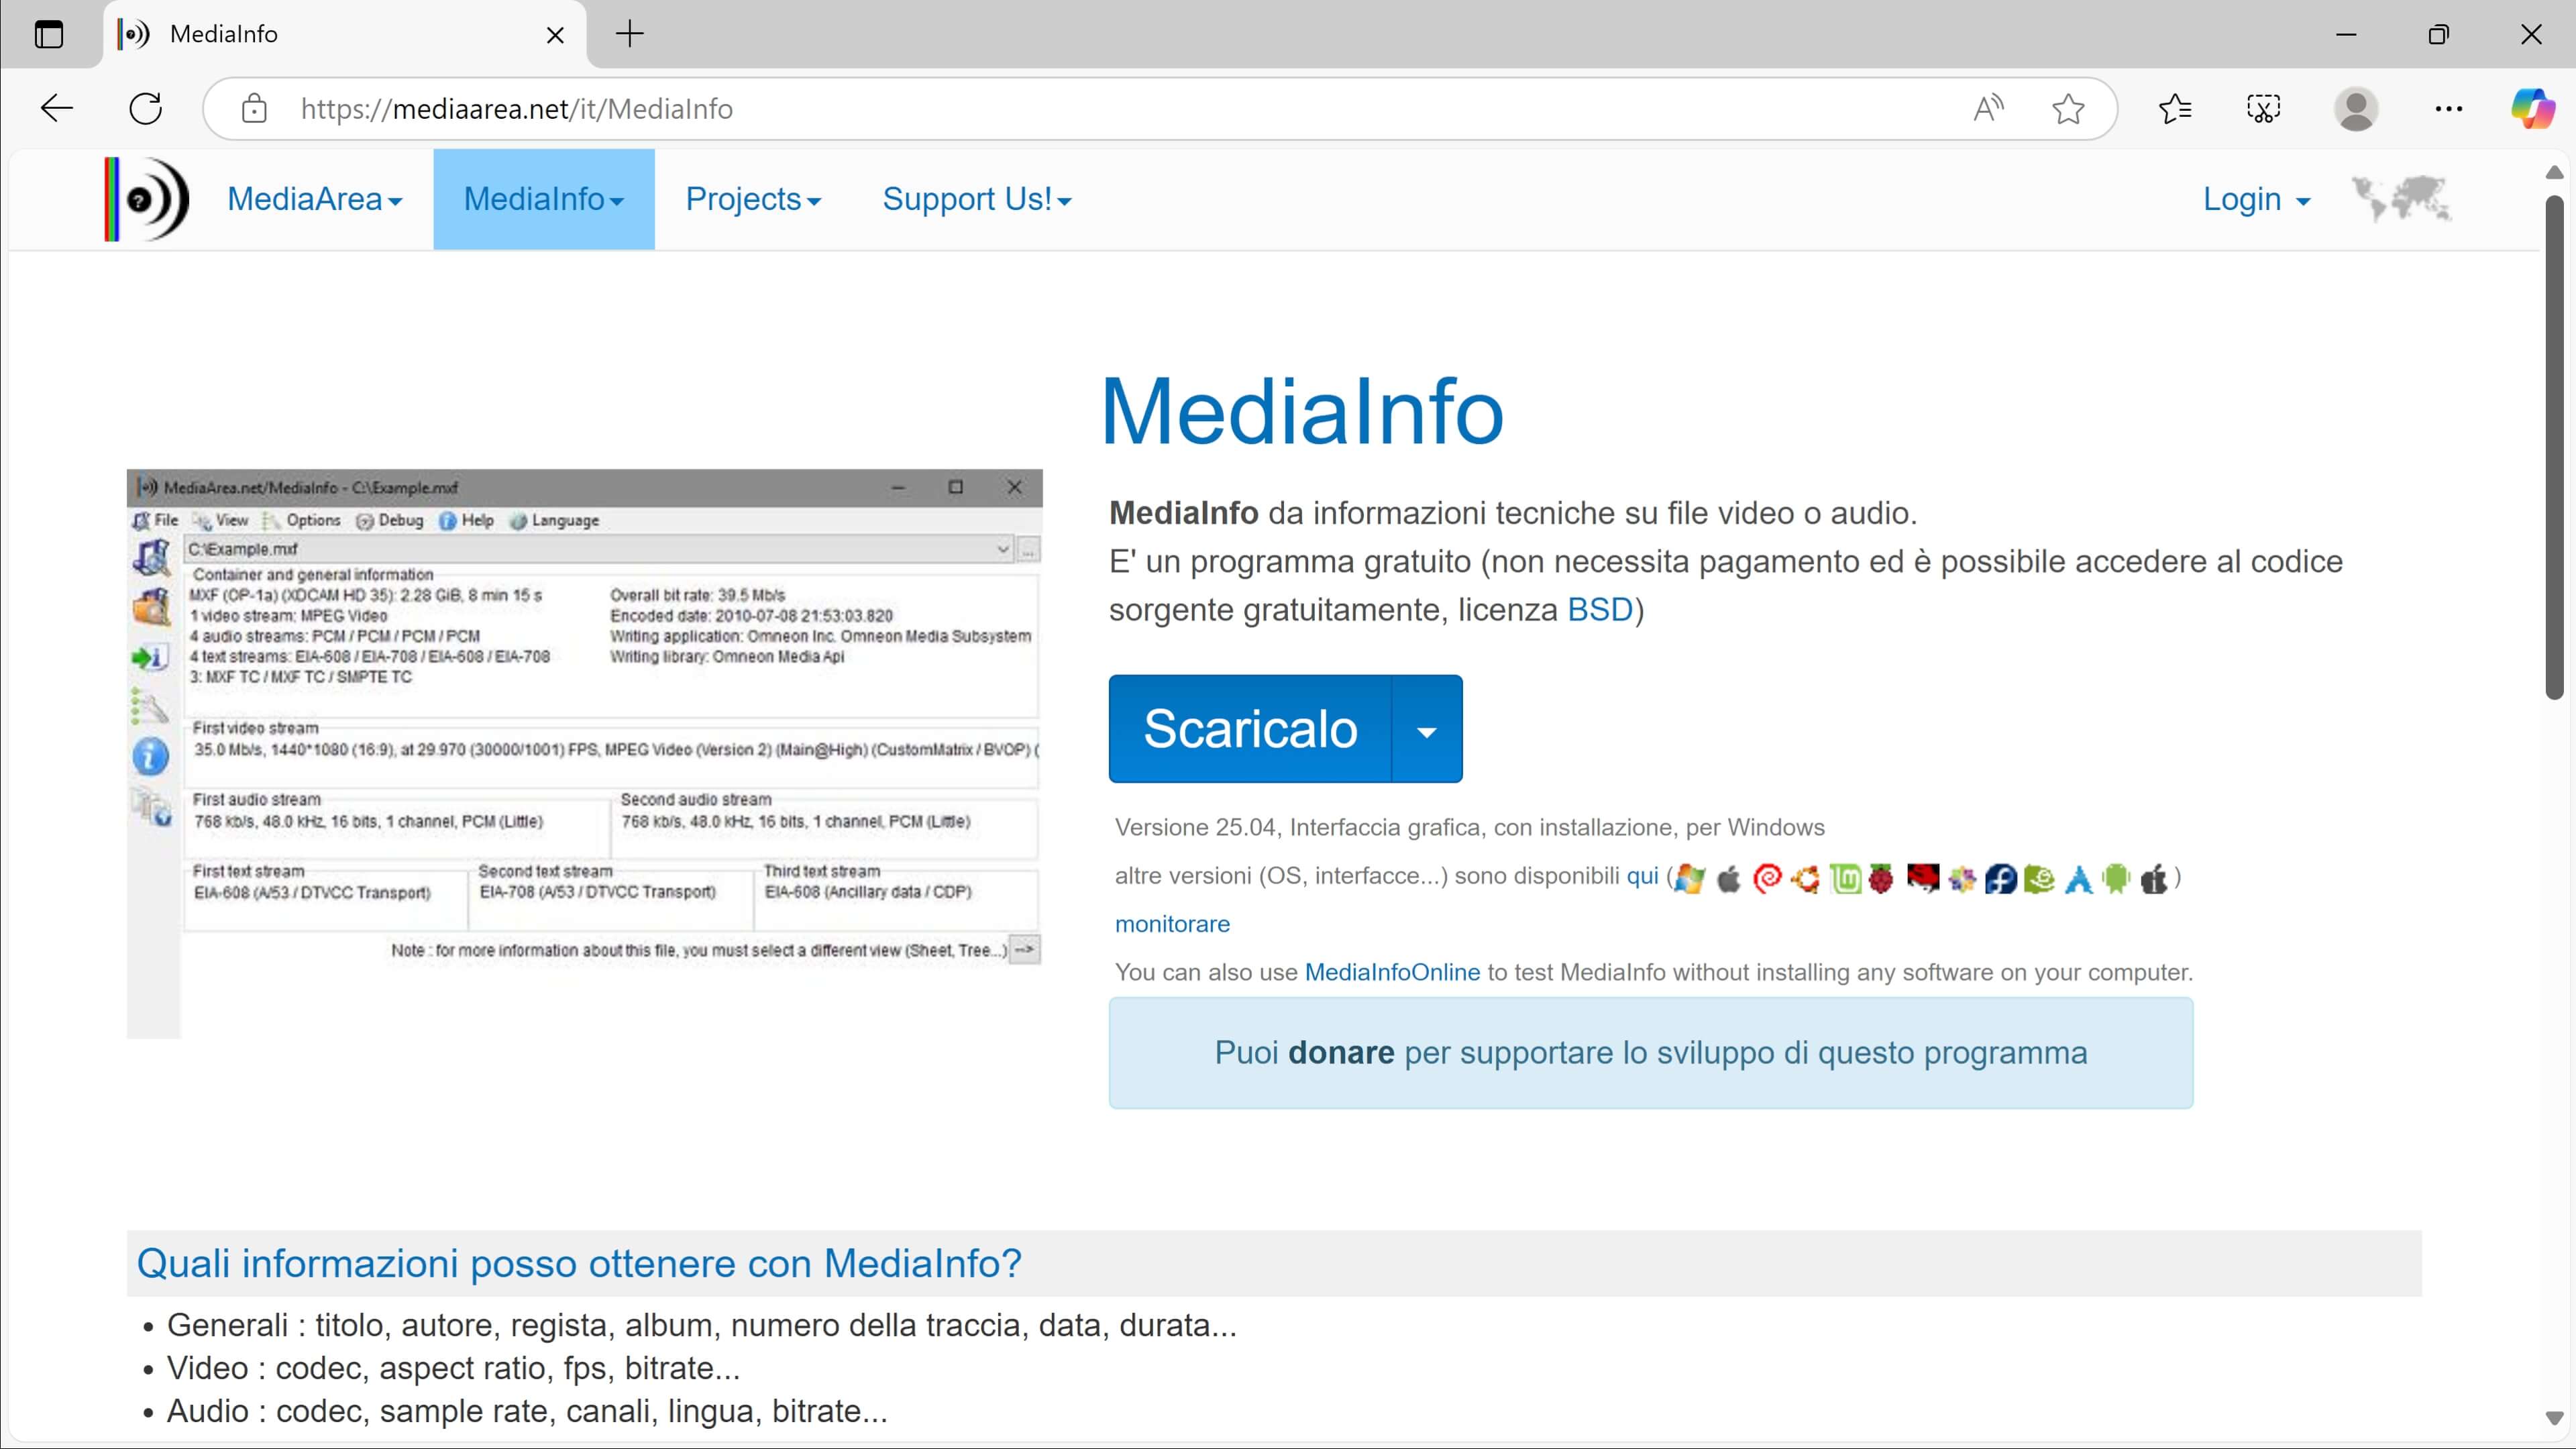Expand the Support Us! dropdown
Screen dimensions: 2576x1449
click(x=977, y=199)
